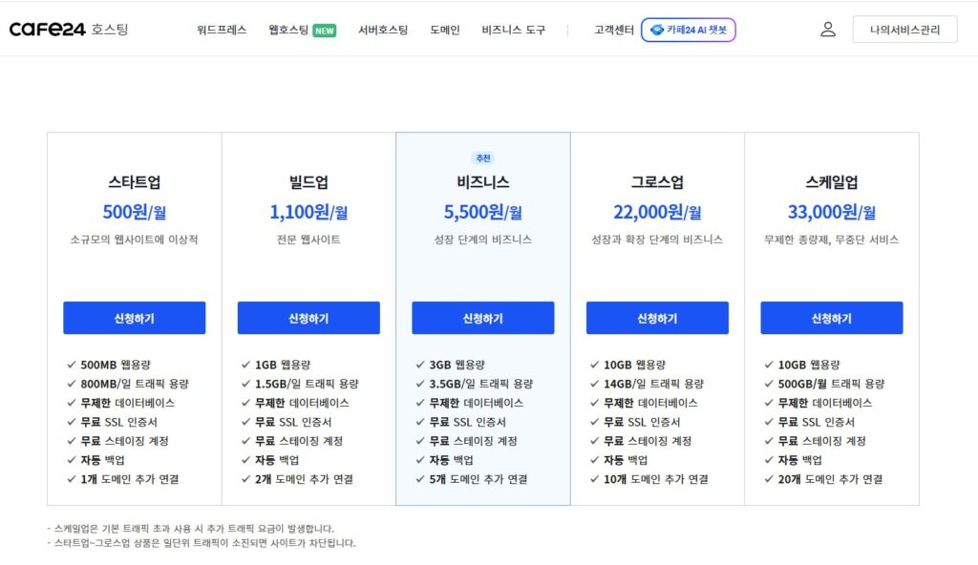Click the cafe24 hosting logo
Screen dimensions: 978x565
pyautogui.click(x=69, y=30)
